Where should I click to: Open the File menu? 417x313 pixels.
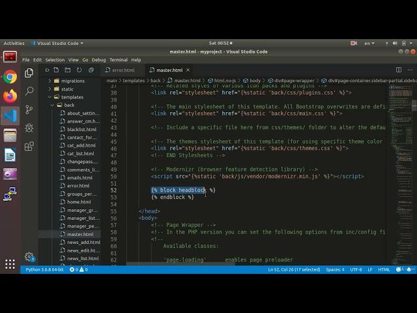coord(26,60)
